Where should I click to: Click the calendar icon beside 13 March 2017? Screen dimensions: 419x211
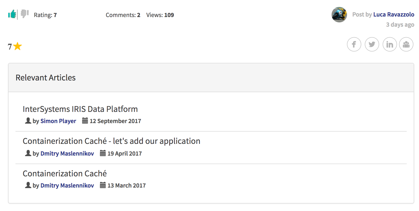point(103,185)
